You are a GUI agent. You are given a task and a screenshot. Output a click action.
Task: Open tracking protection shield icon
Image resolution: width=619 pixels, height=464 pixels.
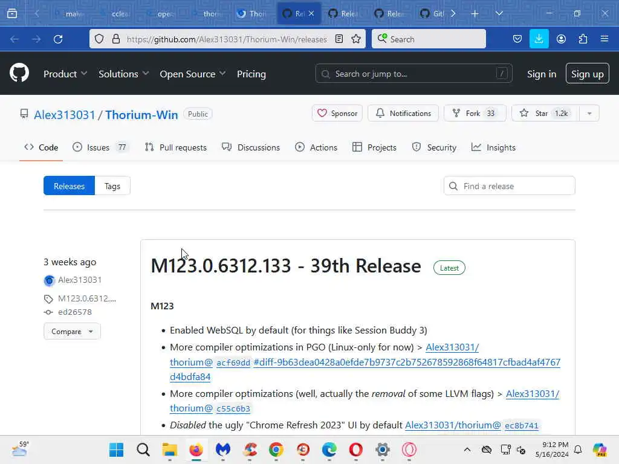point(99,39)
